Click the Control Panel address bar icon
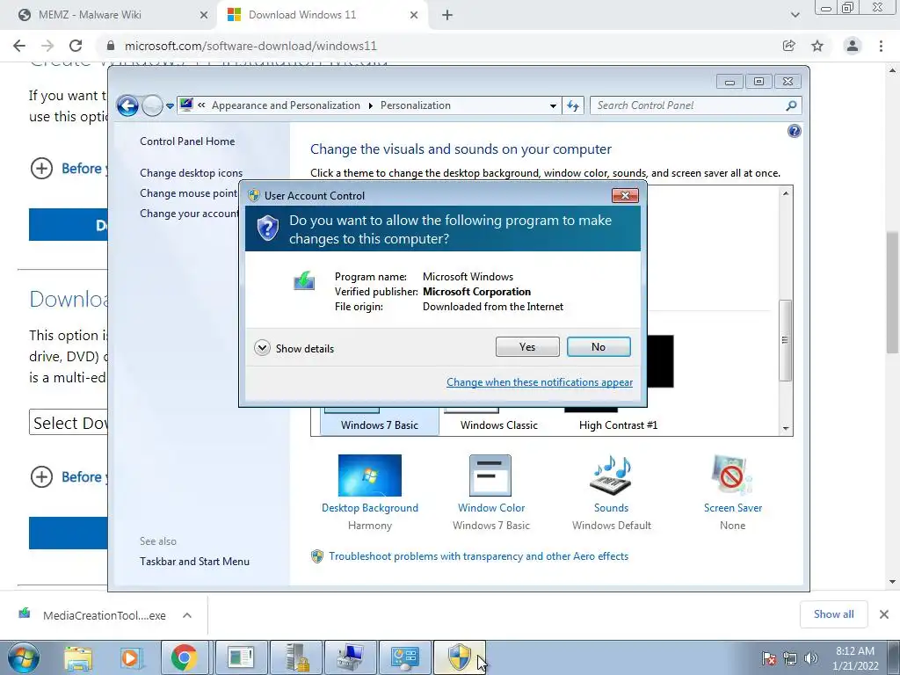The width and height of the screenshot is (900, 675). click(x=186, y=105)
